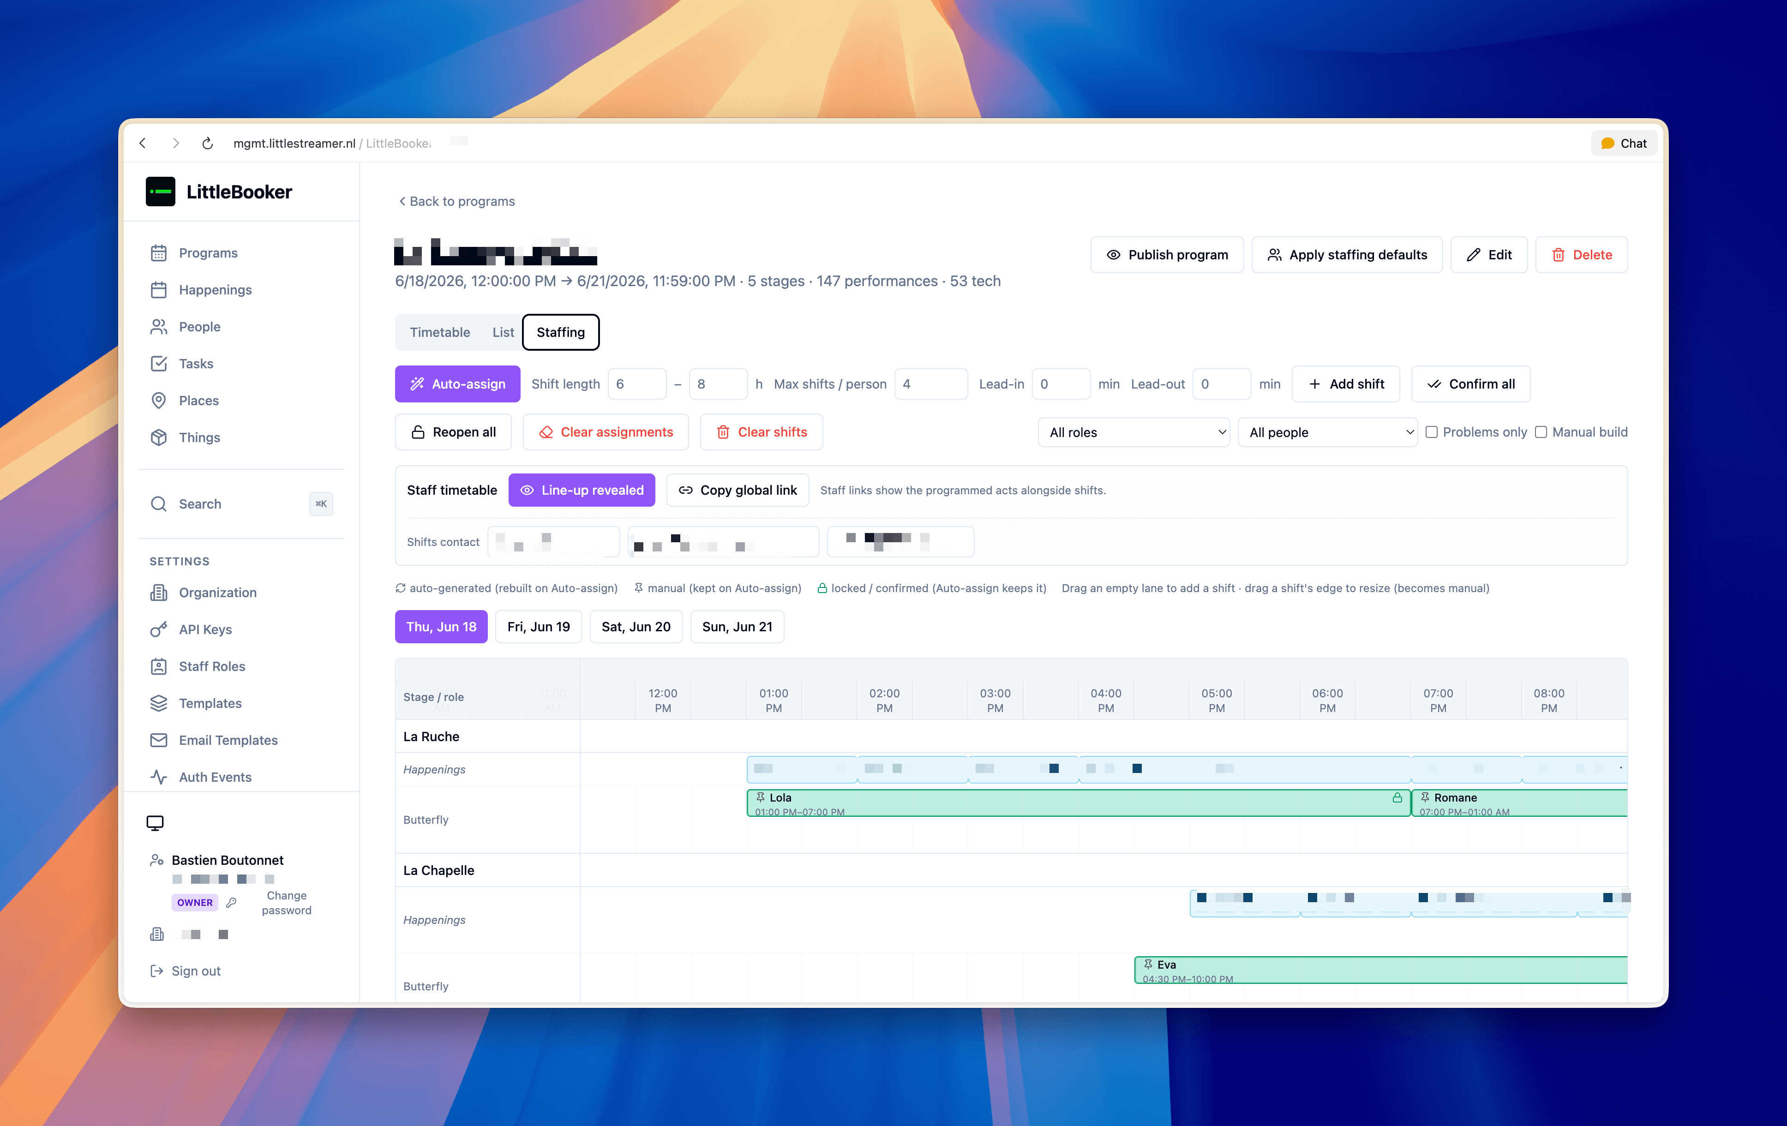This screenshot has height=1126, width=1787.
Task: Delete the program
Action: tap(1582, 255)
